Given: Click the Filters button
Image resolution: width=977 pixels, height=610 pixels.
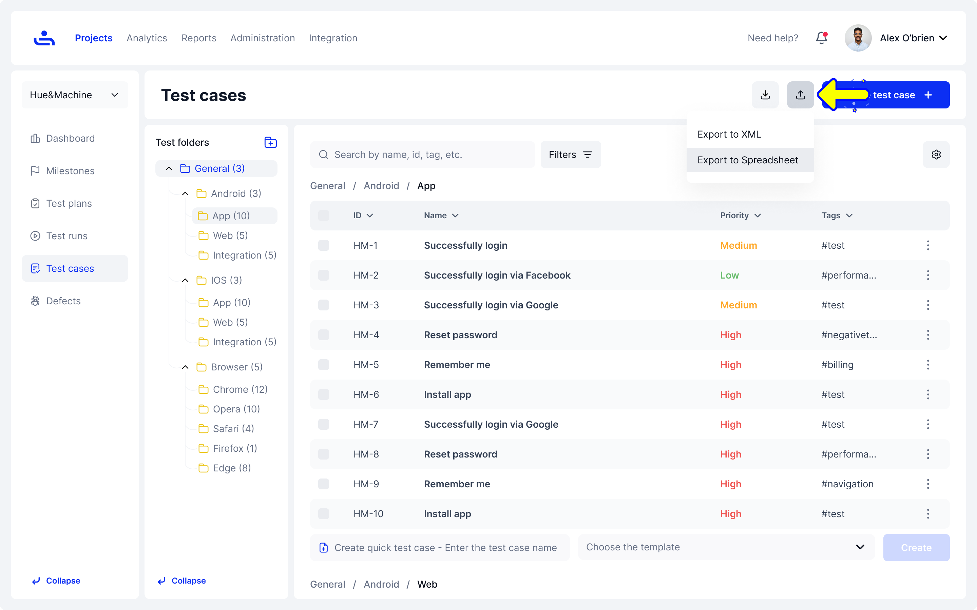Looking at the screenshot, I should [570, 155].
